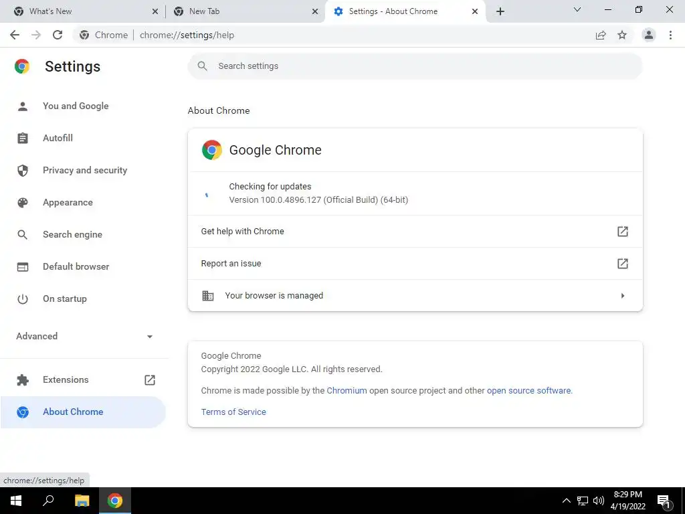Open the open source software link
This screenshot has width=685, height=514.
pyautogui.click(x=528, y=390)
